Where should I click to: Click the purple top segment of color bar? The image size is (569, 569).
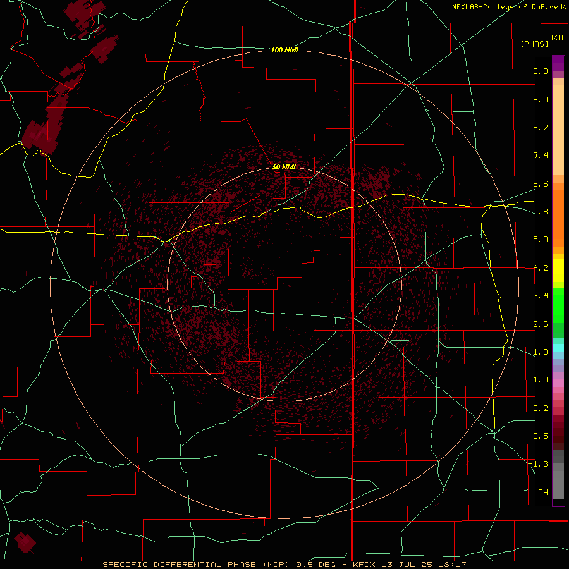tap(558, 63)
